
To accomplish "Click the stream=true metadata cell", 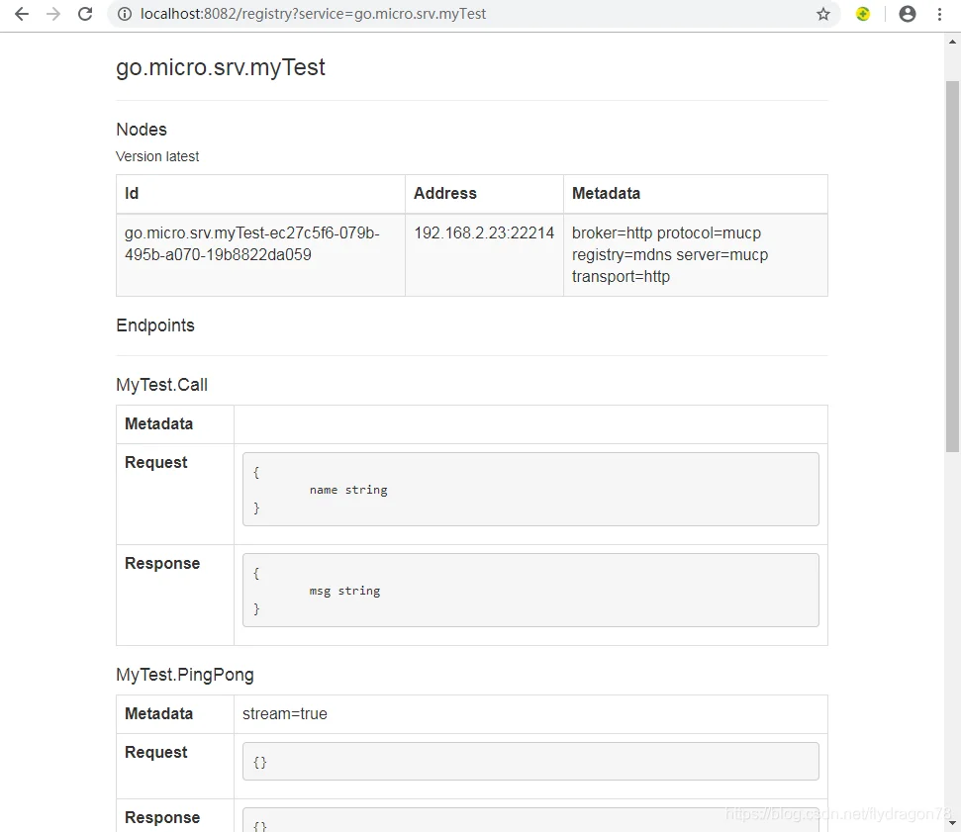I will click(530, 713).
